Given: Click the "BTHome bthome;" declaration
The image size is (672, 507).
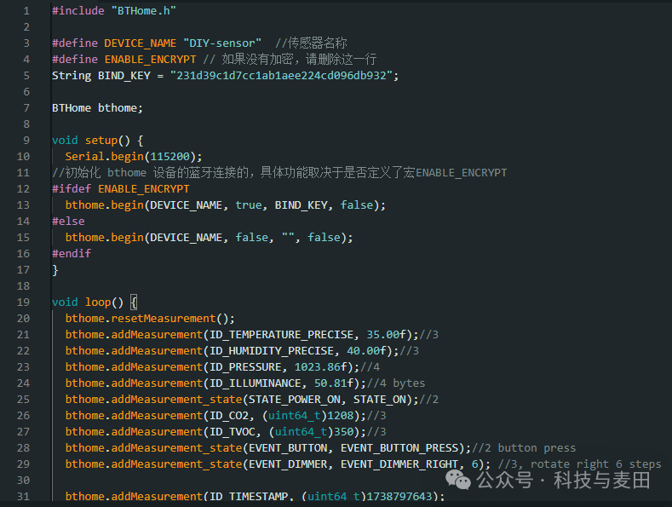Looking at the screenshot, I should pos(97,107).
